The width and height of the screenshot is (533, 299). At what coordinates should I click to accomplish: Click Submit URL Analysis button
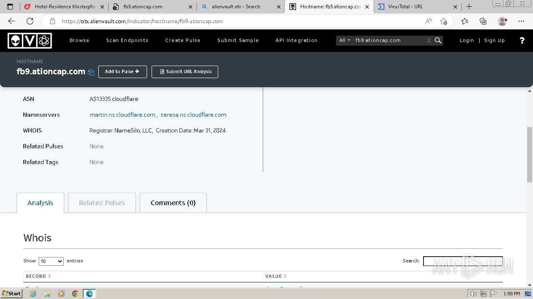click(x=185, y=72)
